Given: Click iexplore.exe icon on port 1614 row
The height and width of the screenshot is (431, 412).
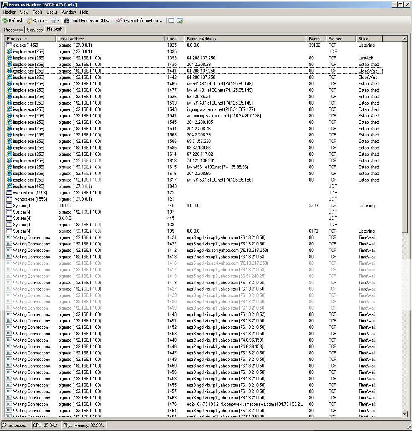Looking at the screenshot, I should [9, 154].
